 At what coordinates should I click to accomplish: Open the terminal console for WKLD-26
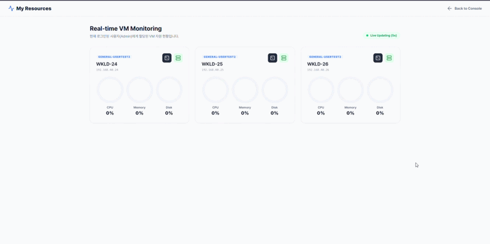pos(378,58)
